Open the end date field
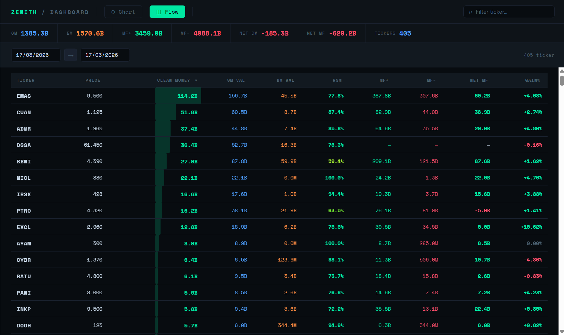 105,55
